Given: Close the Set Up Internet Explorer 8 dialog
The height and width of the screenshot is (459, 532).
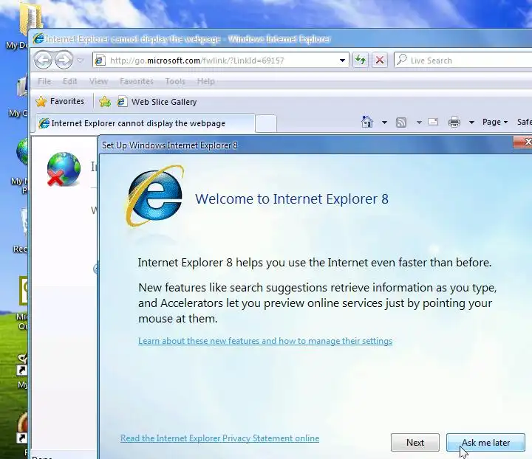Looking at the screenshot, I should coord(524,142).
